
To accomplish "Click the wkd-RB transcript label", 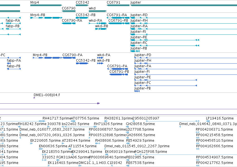I will [x=102, y=26].
